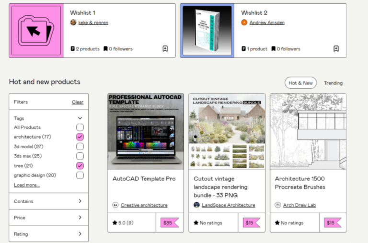This screenshot has height=243, width=368.
Task: Expand the Contains filter
Action: (49, 201)
